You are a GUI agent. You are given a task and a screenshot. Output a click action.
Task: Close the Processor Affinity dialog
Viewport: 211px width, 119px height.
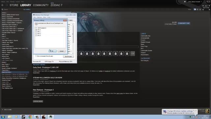65,20
